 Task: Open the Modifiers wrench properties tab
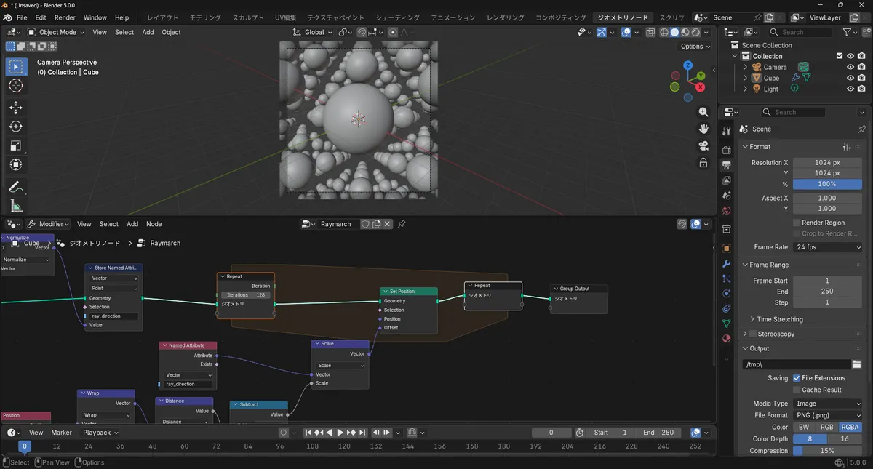[726, 263]
